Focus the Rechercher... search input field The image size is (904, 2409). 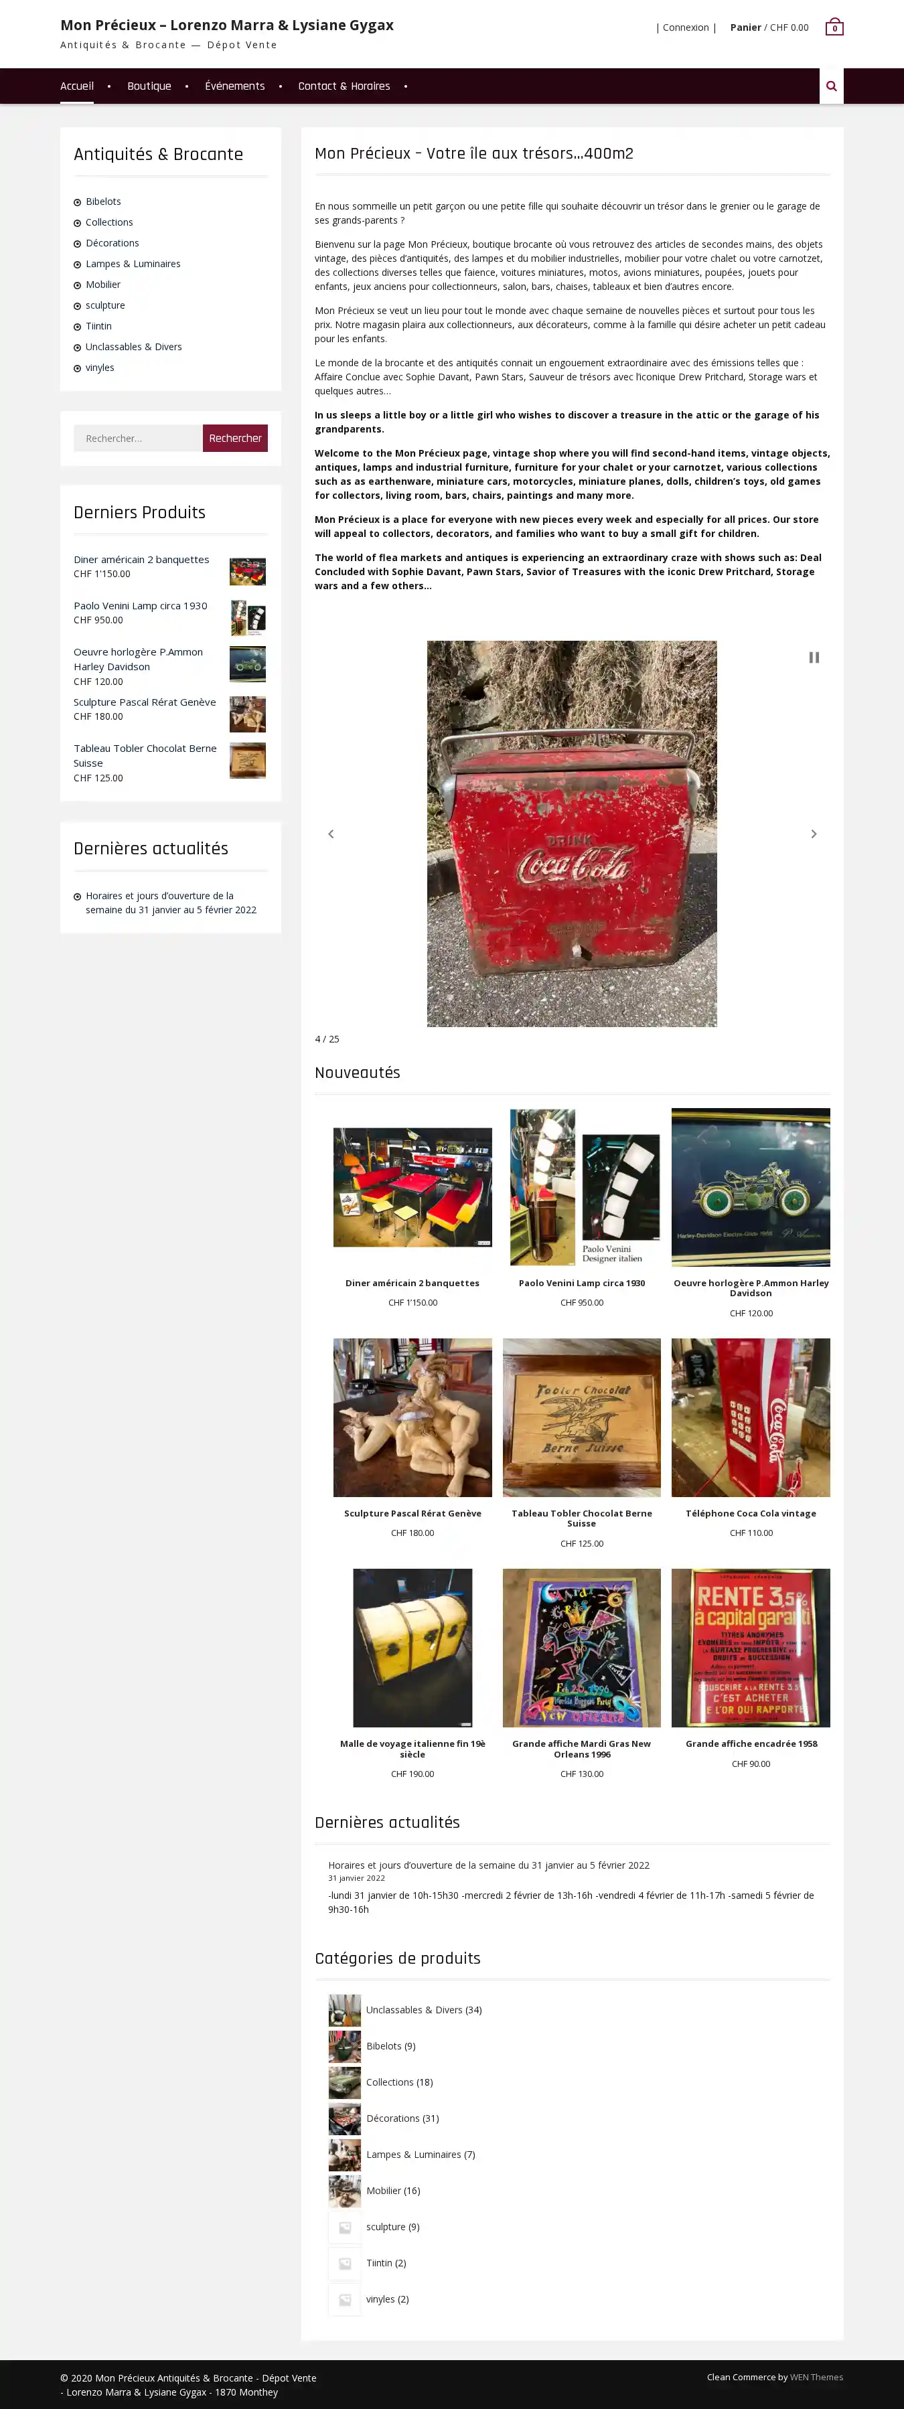139,438
